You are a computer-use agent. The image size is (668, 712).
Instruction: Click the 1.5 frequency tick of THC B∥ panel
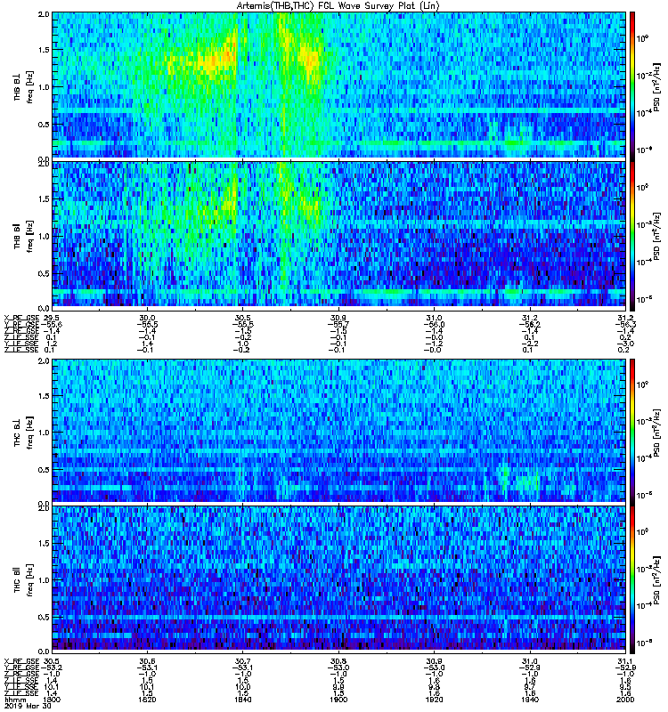(x=44, y=543)
